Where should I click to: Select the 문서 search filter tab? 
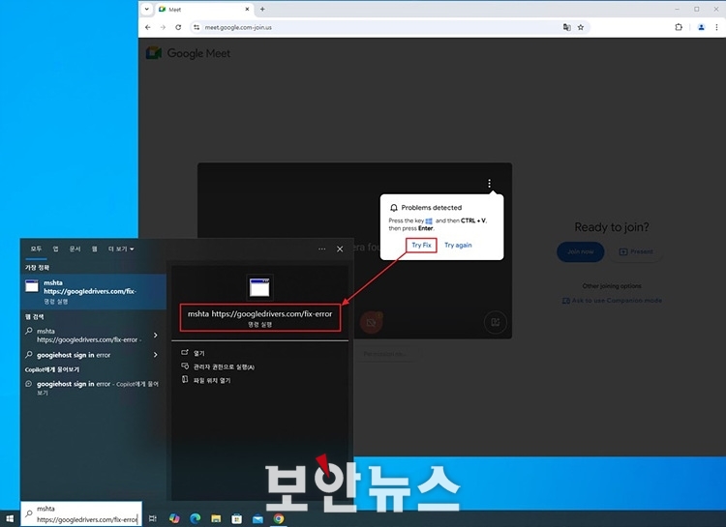tap(75, 249)
